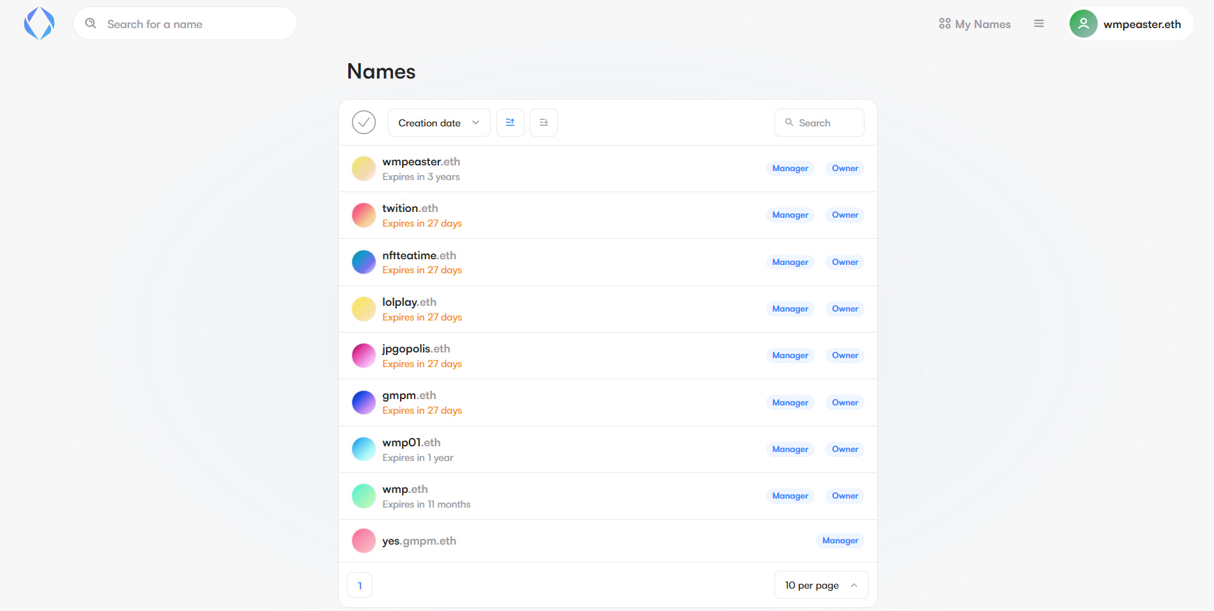Click the magnifier icon in the top search bar

click(x=90, y=23)
